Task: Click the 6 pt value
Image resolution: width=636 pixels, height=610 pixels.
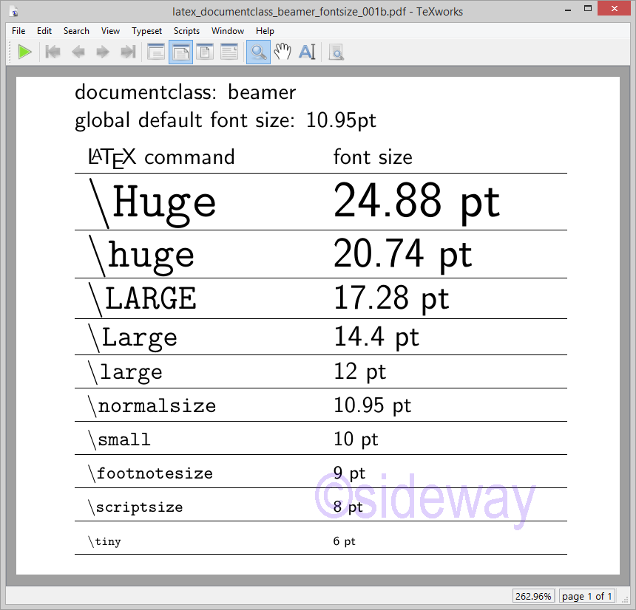Action: (345, 541)
